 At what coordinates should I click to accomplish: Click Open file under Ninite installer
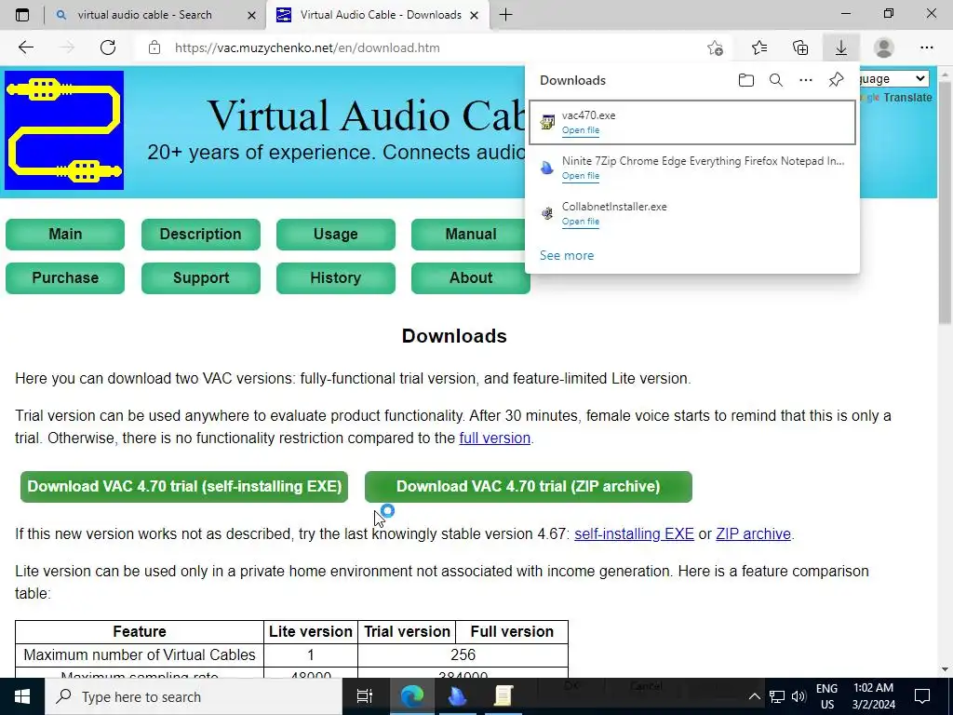coord(581,176)
